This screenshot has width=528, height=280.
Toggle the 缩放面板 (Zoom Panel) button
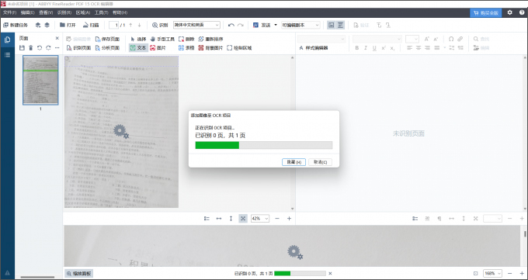pyautogui.click(x=78, y=274)
